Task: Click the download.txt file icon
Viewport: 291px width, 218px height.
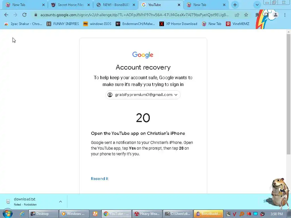Action: (8, 201)
